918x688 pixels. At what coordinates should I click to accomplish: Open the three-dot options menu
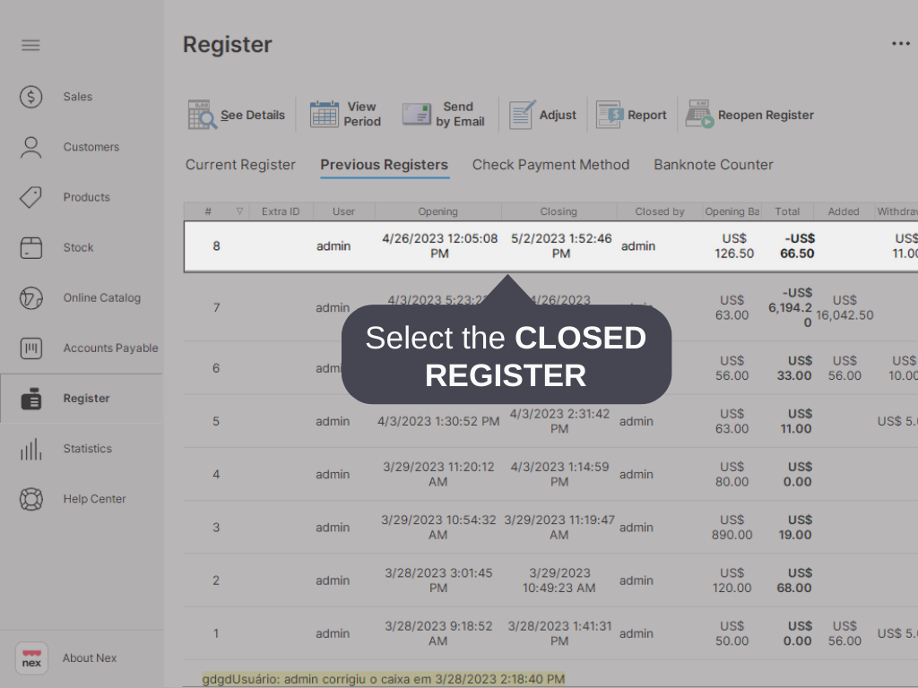tap(900, 42)
